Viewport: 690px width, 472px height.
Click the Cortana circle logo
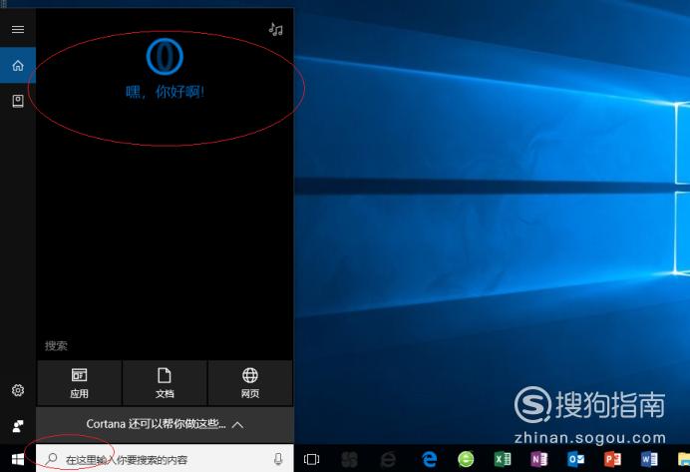point(165,56)
